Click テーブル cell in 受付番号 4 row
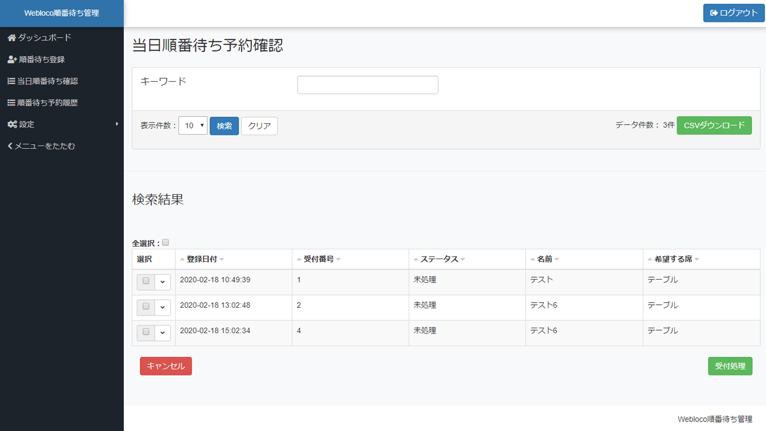 click(x=663, y=331)
